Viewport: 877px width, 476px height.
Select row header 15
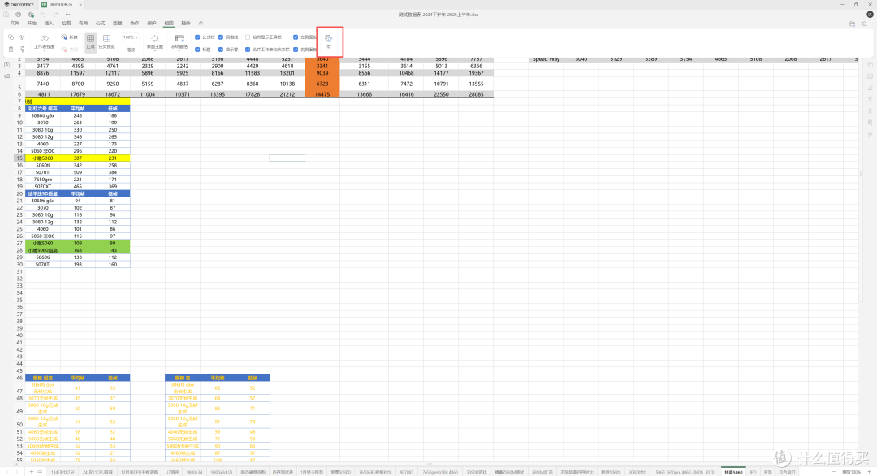tap(19, 158)
